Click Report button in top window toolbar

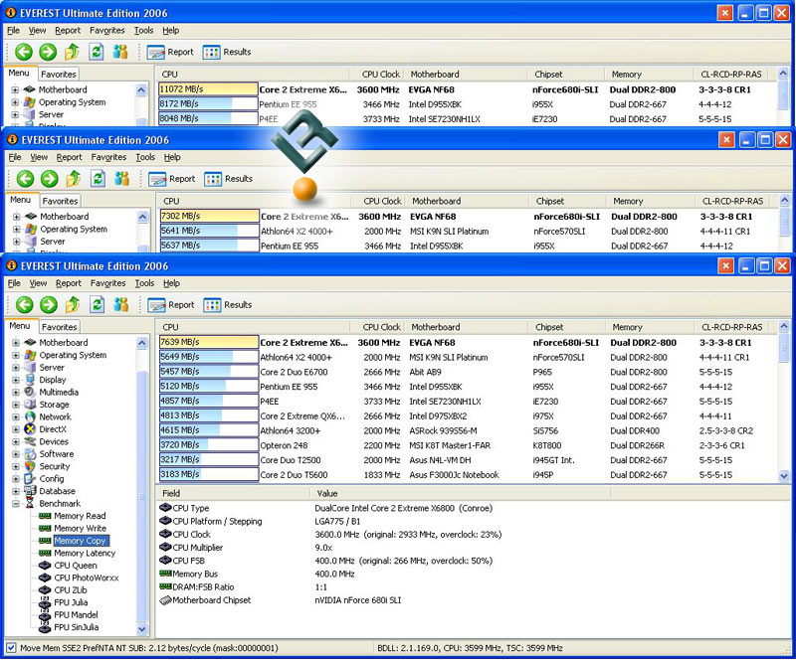pos(170,52)
